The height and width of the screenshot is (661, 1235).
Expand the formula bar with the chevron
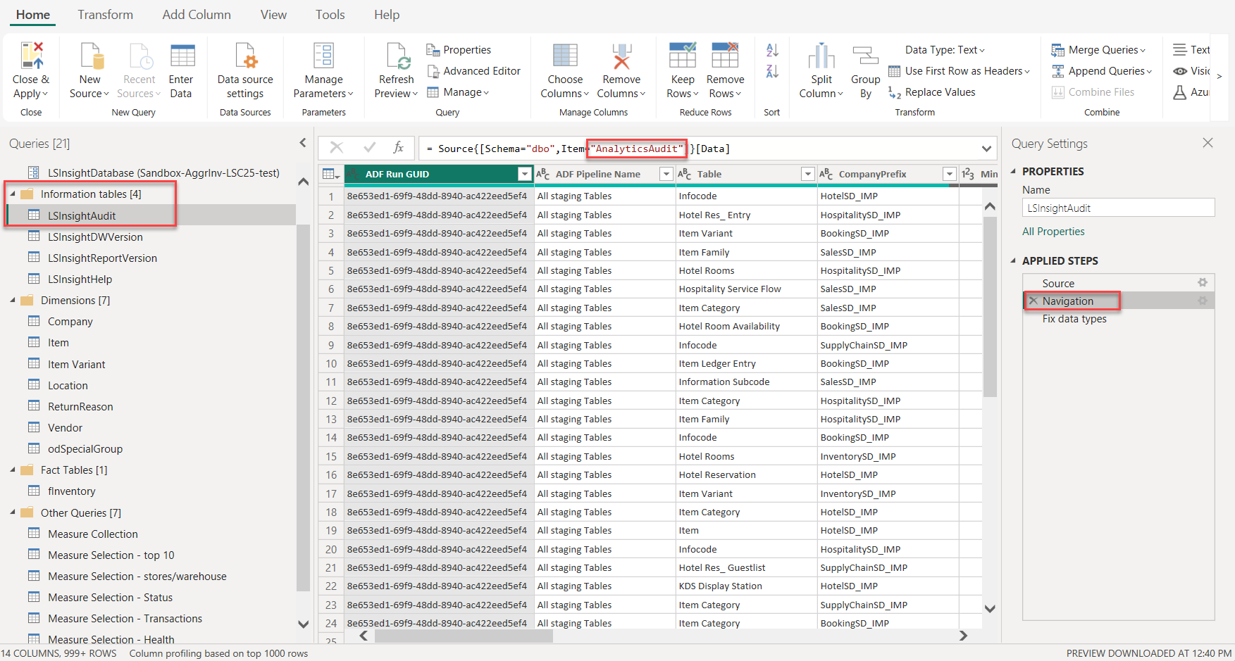pyautogui.click(x=986, y=149)
